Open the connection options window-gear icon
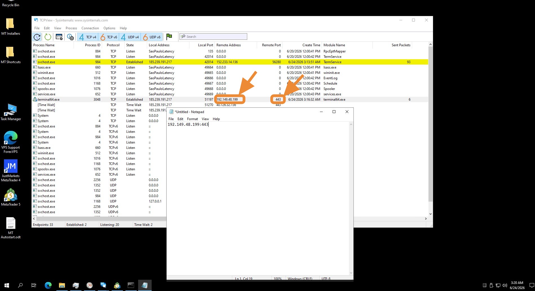 59,37
